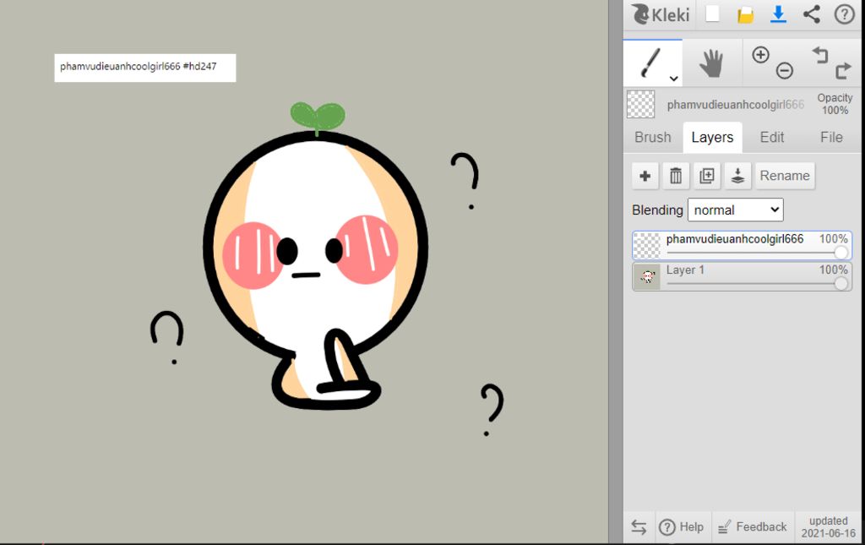Expand the brush tool chevron menu
Screen dimensions: 865x545
(x=673, y=79)
